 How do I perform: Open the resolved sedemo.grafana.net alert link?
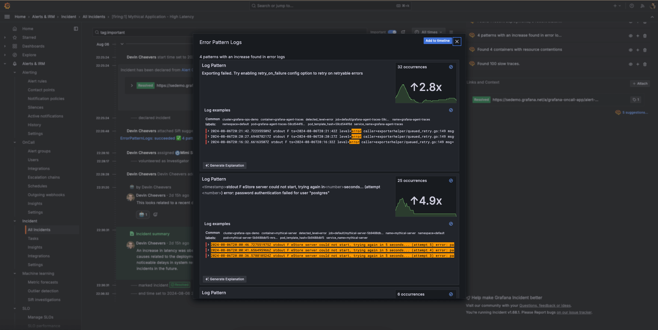click(x=545, y=100)
